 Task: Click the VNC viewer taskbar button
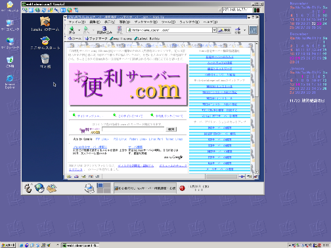80,245
